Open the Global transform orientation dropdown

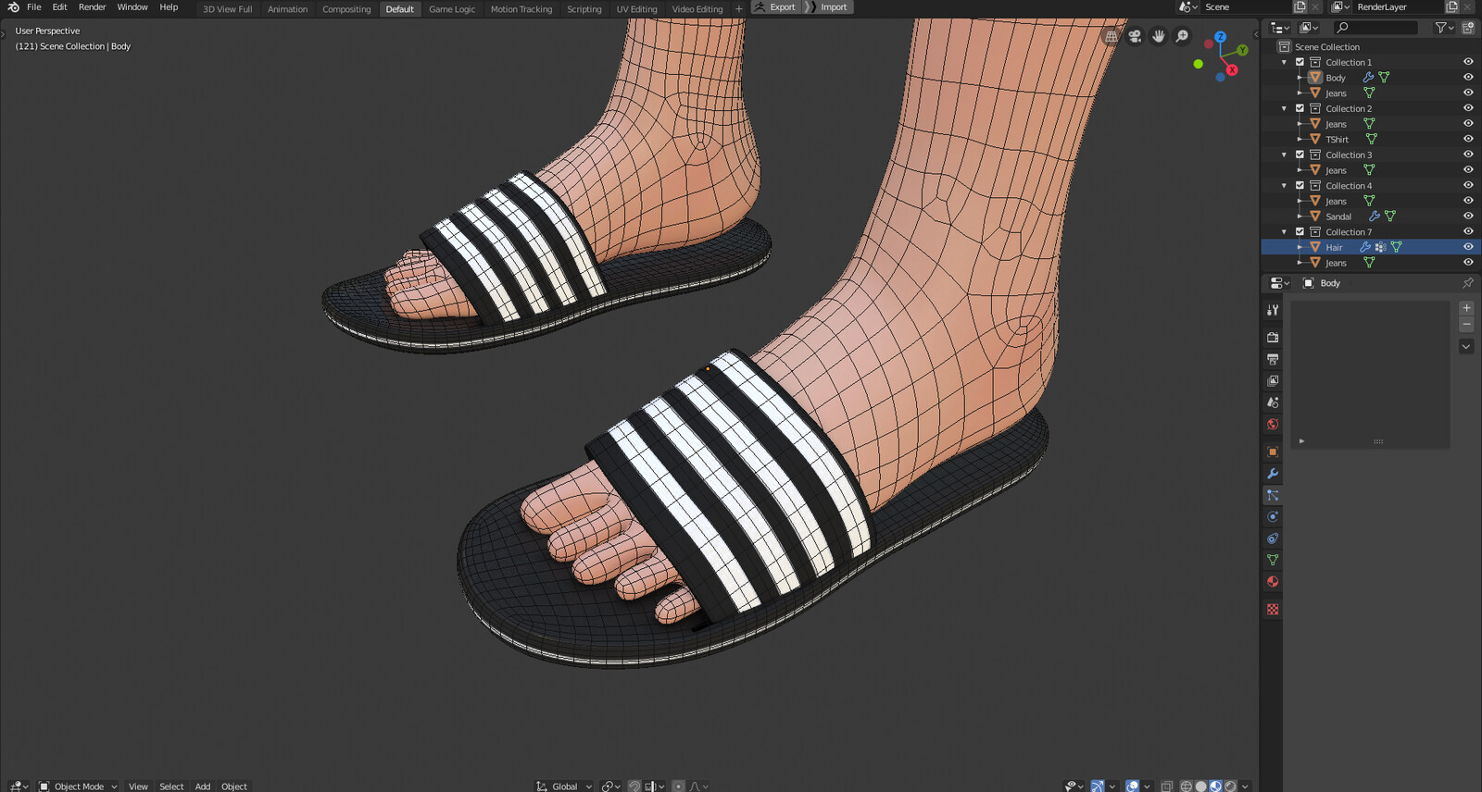point(564,786)
